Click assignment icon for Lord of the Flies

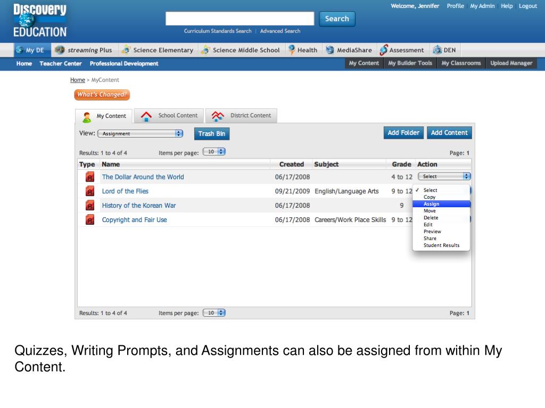click(x=90, y=191)
